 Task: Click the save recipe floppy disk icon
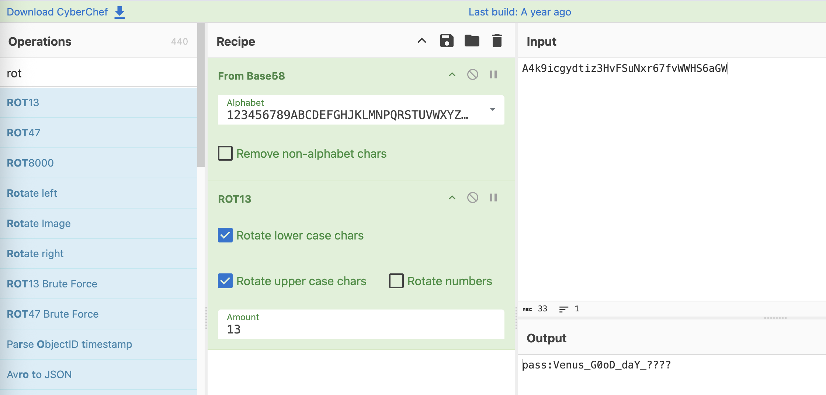coord(447,41)
